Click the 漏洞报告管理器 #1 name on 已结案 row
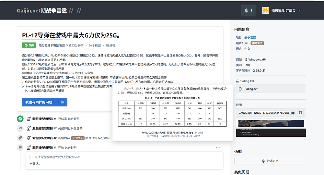Viewport: 324px width, 175px height. pos(45,119)
